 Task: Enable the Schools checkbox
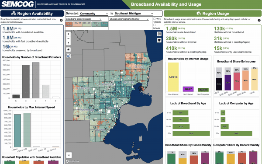155,25
